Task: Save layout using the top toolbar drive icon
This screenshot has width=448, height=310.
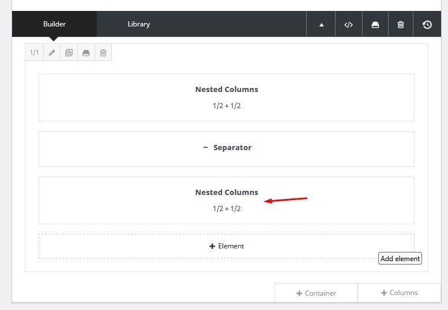Action: (375, 25)
